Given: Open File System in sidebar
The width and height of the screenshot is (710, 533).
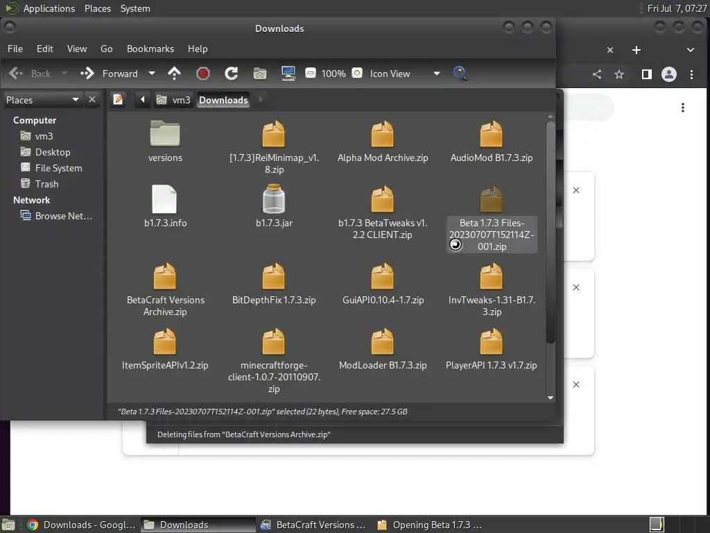Looking at the screenshot, I should click(51, 168).
